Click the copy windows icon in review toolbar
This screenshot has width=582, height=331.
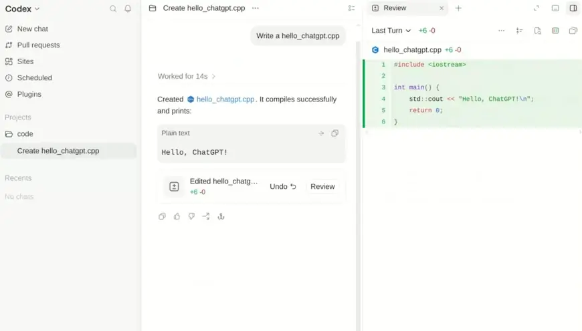(573, 31)
